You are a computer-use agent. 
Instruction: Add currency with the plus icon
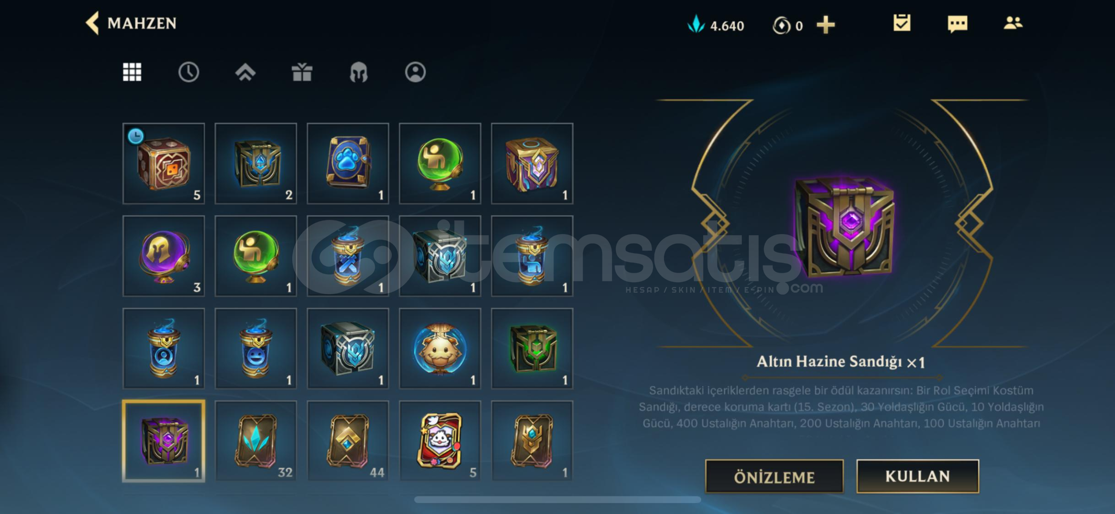pos(826,25)
